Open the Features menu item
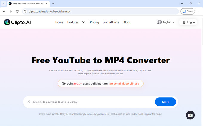The height and width of the screenshot is (126, 203). 73,22
